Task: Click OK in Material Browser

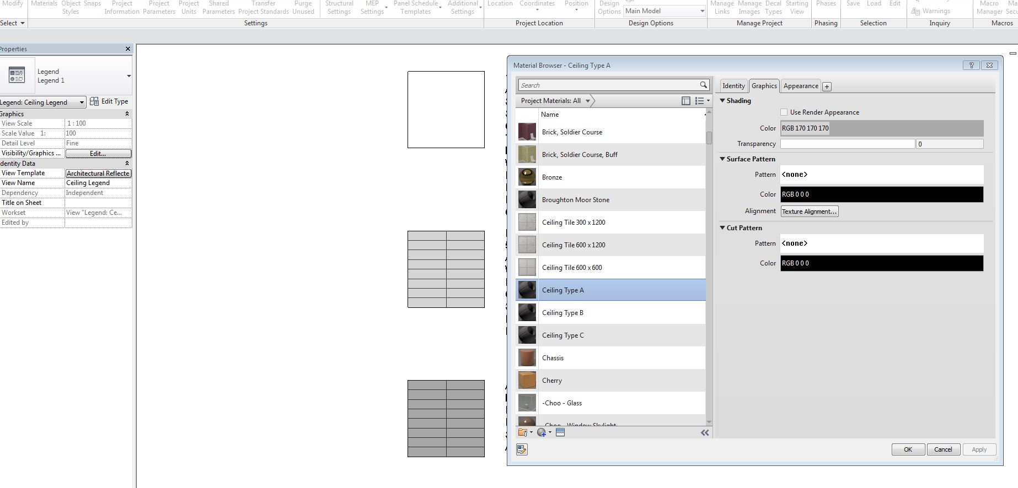Action: click(x=908, y=449)
